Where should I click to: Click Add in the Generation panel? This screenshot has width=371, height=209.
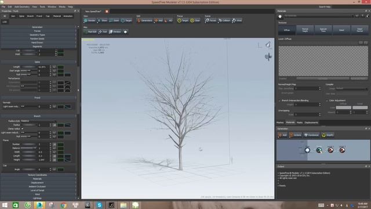[282, 135]
